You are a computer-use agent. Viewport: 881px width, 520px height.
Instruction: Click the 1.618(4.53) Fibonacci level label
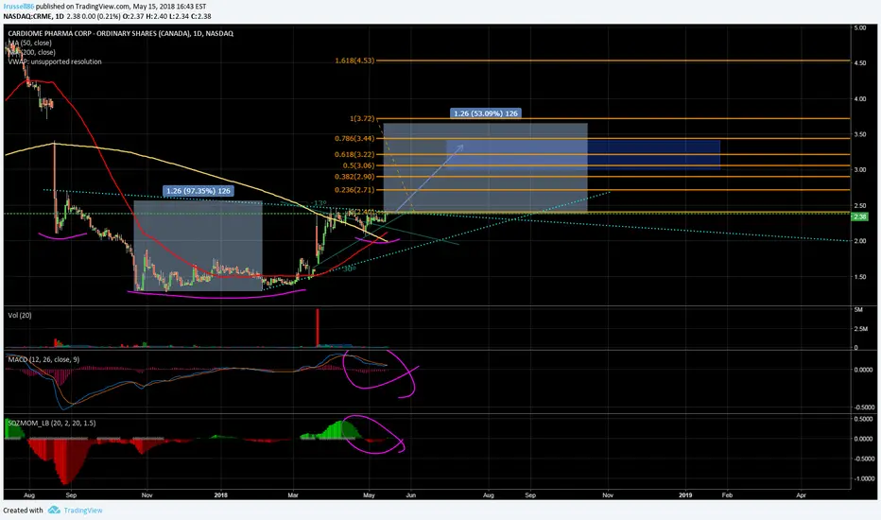354,61
